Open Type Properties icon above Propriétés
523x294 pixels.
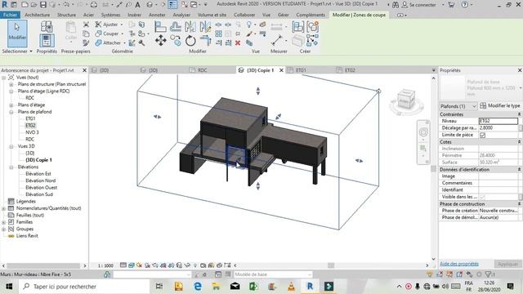(x=47, y=26)
